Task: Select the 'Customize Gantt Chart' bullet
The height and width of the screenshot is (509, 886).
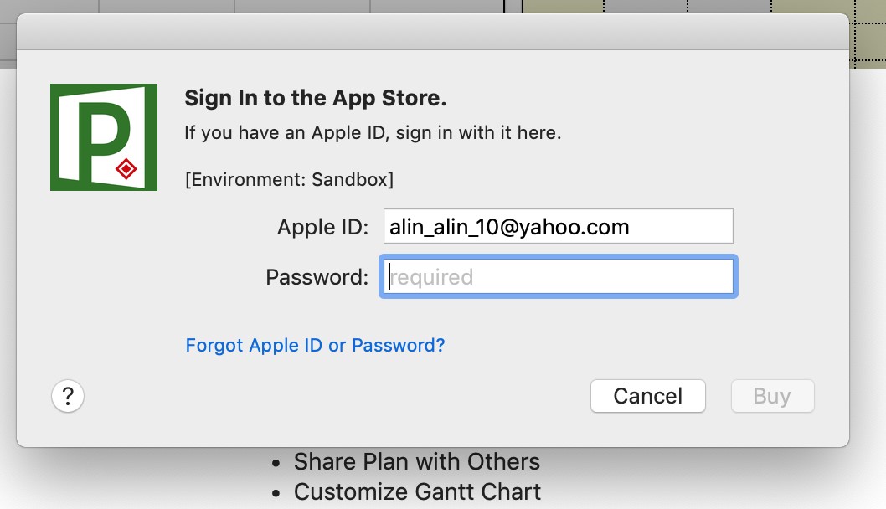Action: (417, 492)
